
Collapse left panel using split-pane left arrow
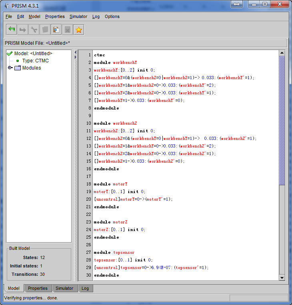click(x=75, y=53)
